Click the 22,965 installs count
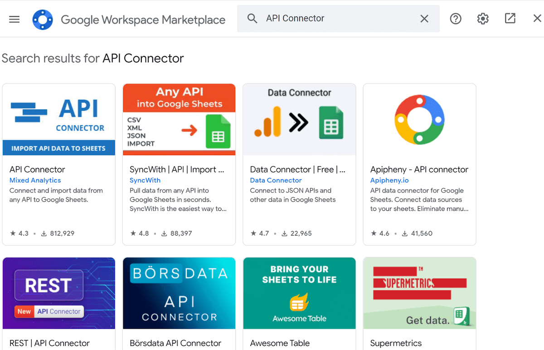The height and width of the screenshot is (350, 544). (296, 233)
